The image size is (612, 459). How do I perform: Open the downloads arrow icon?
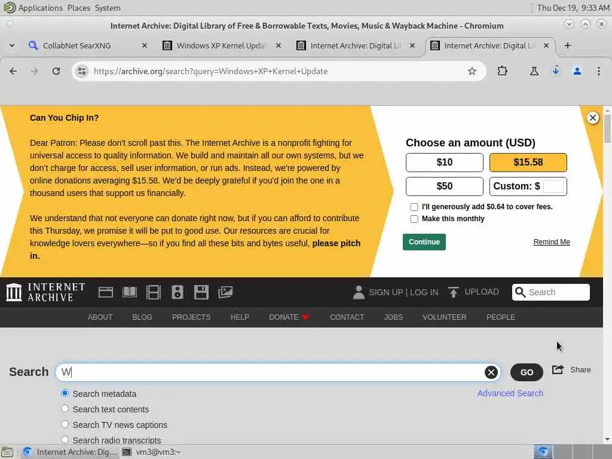tap(555, 71)
